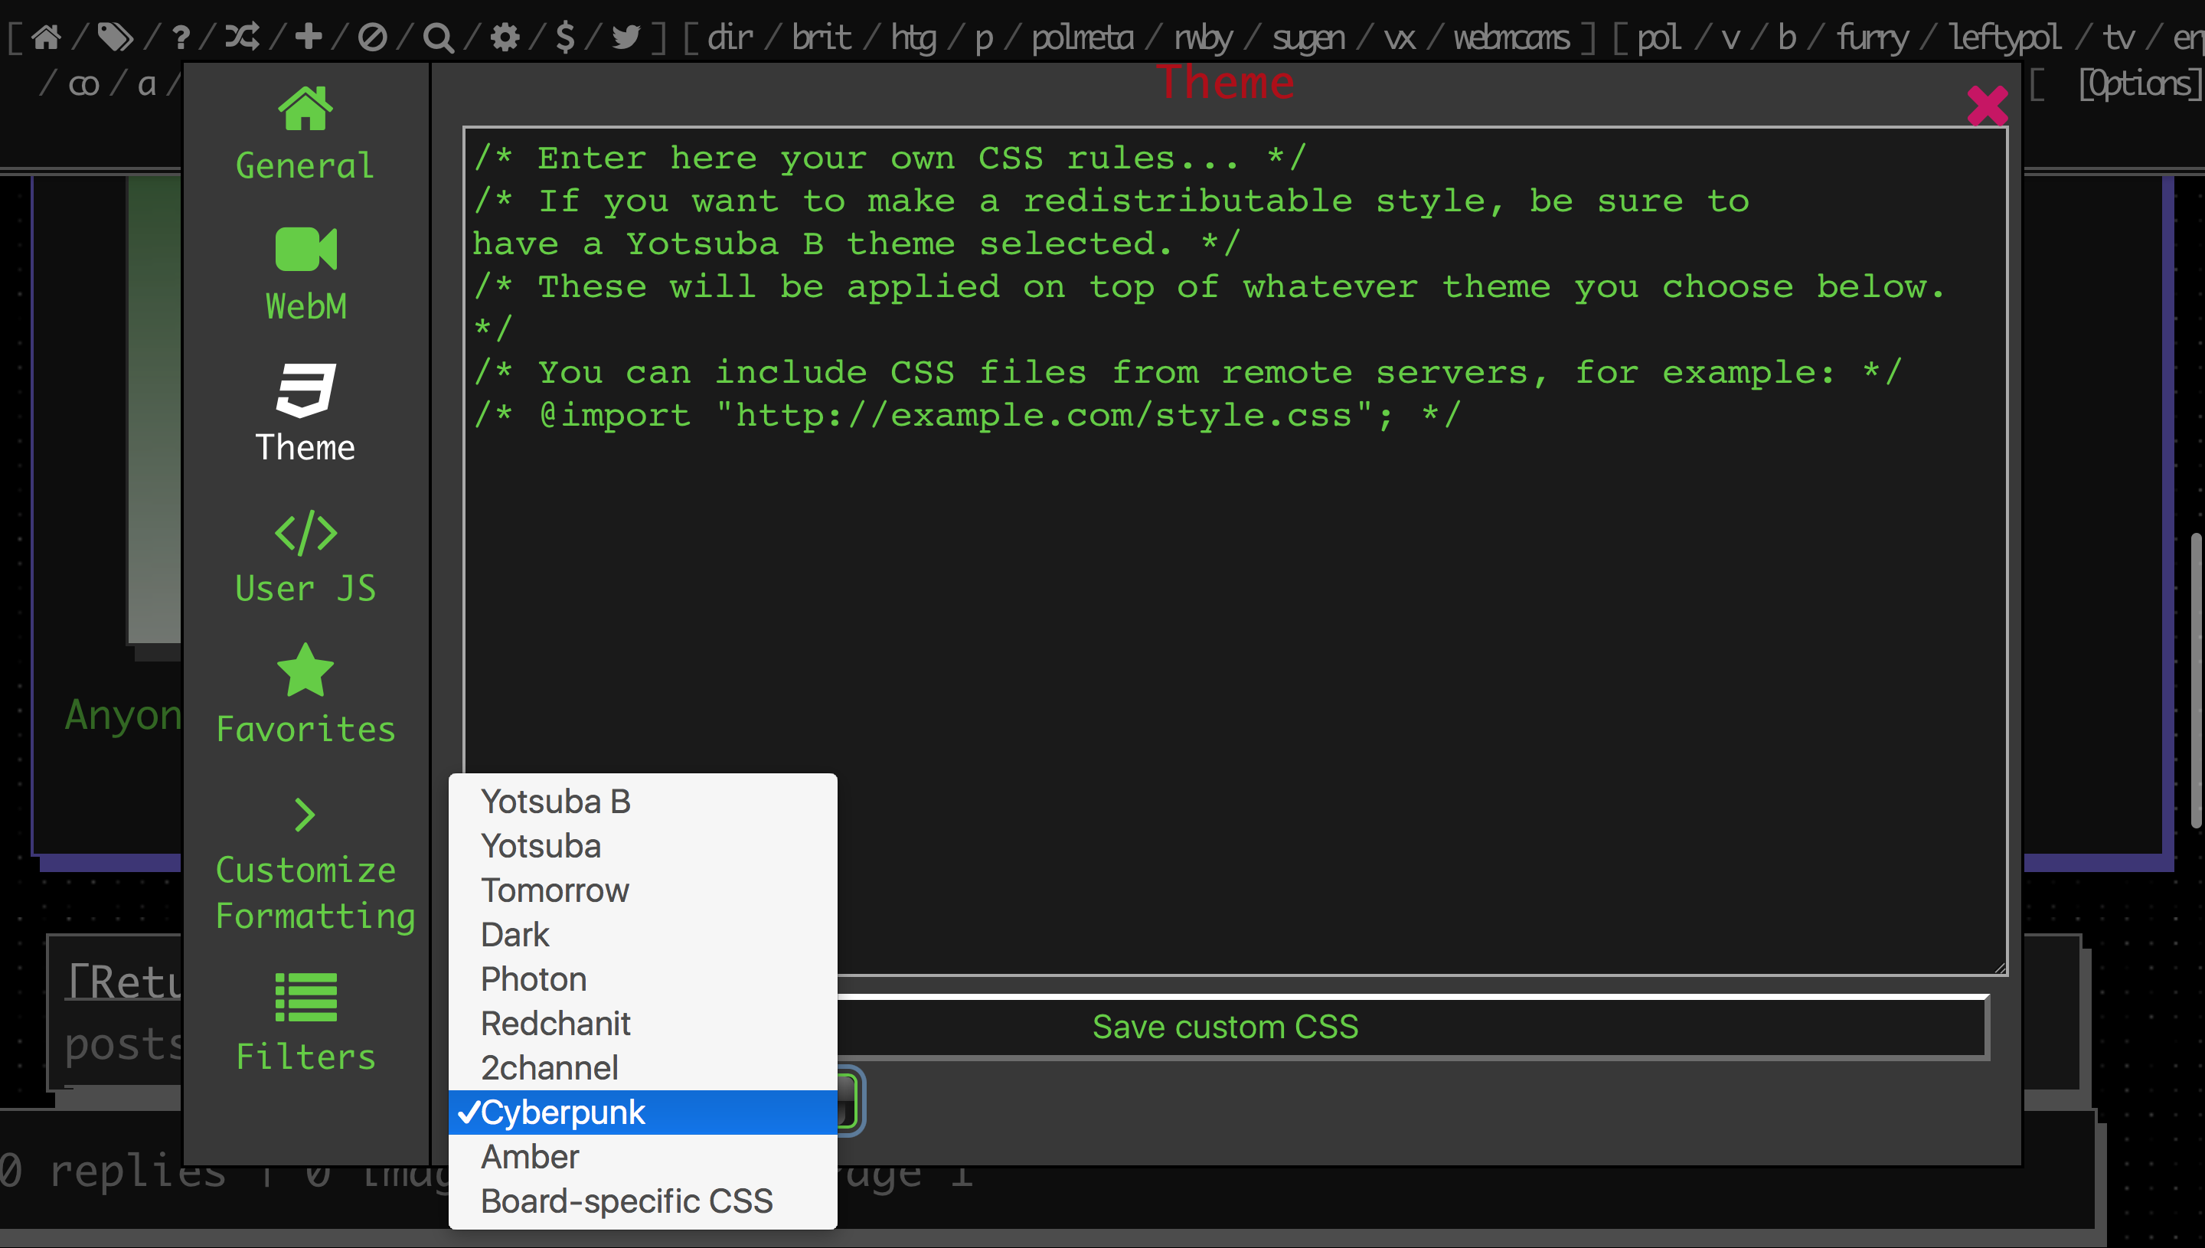Screen dimensions: 2205x1248
Task: Open the brit board link
Action: tap(821, 37)
